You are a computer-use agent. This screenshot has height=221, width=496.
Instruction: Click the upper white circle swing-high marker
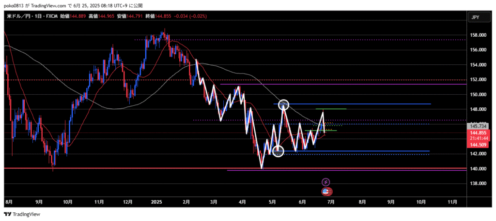(284, 104)
